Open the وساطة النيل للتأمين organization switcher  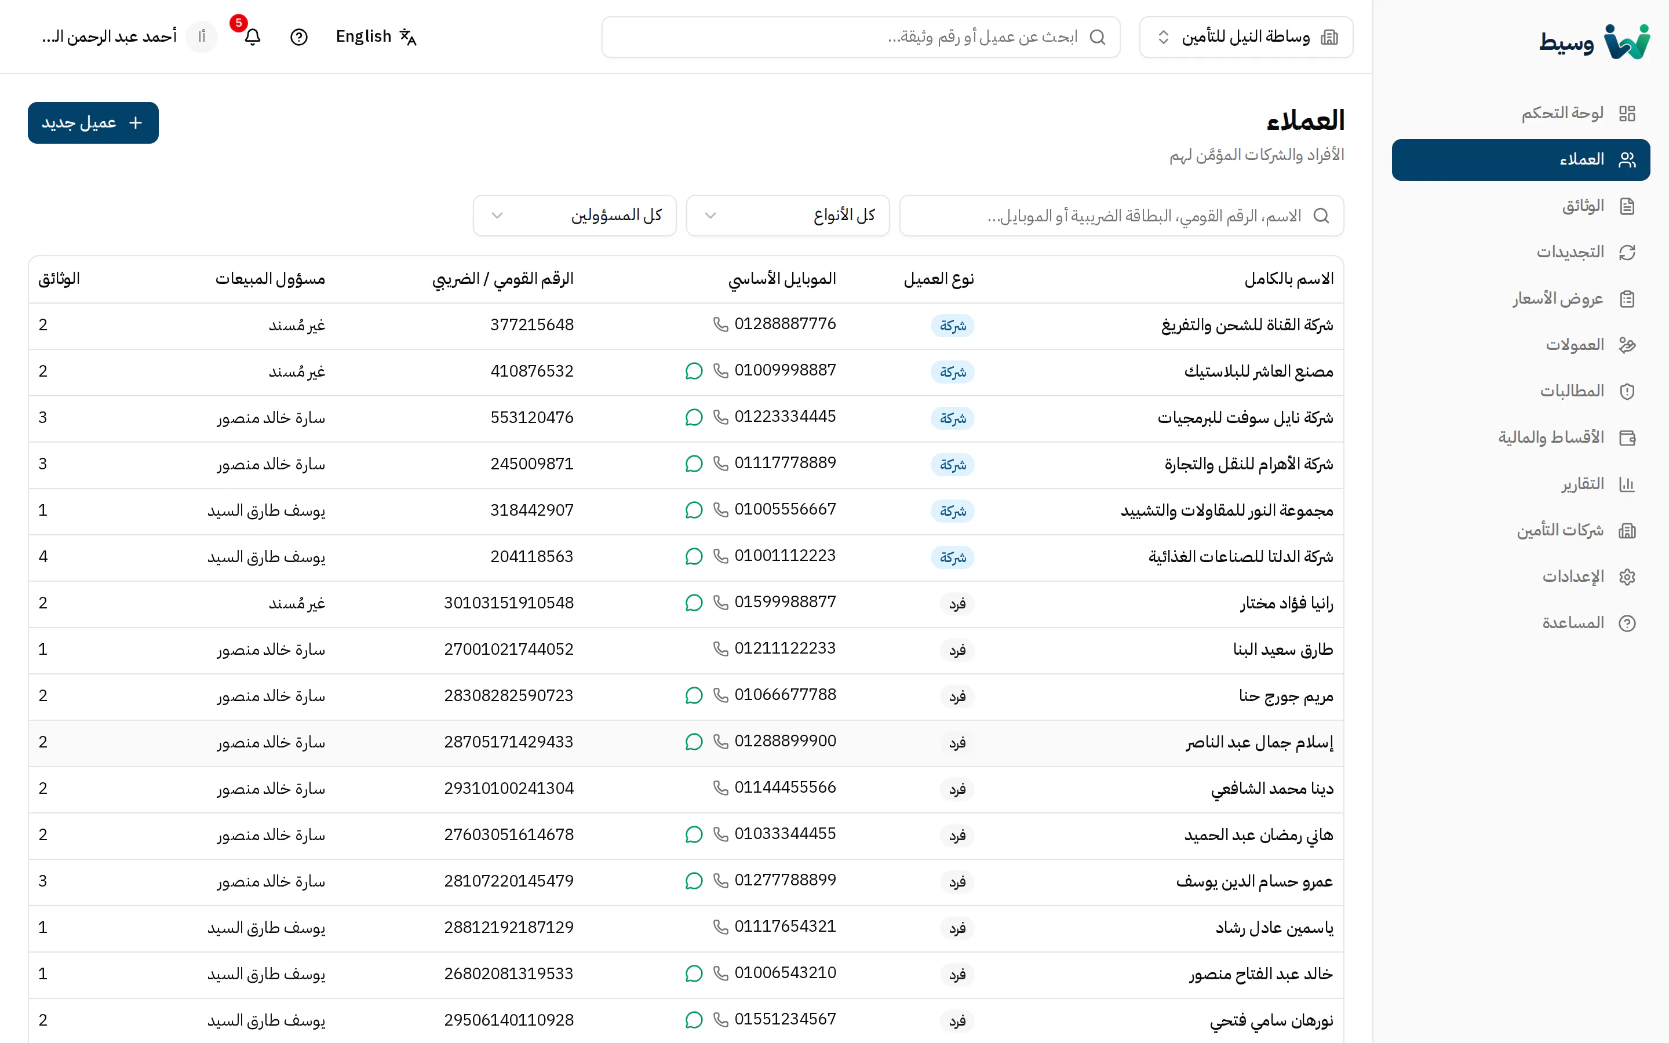[1245, 37]
